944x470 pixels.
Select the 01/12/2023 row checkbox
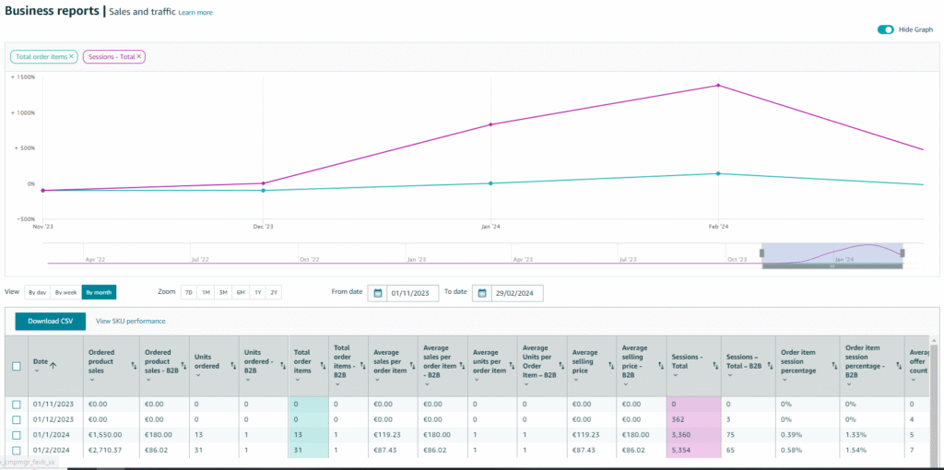(x=17, y=419)
